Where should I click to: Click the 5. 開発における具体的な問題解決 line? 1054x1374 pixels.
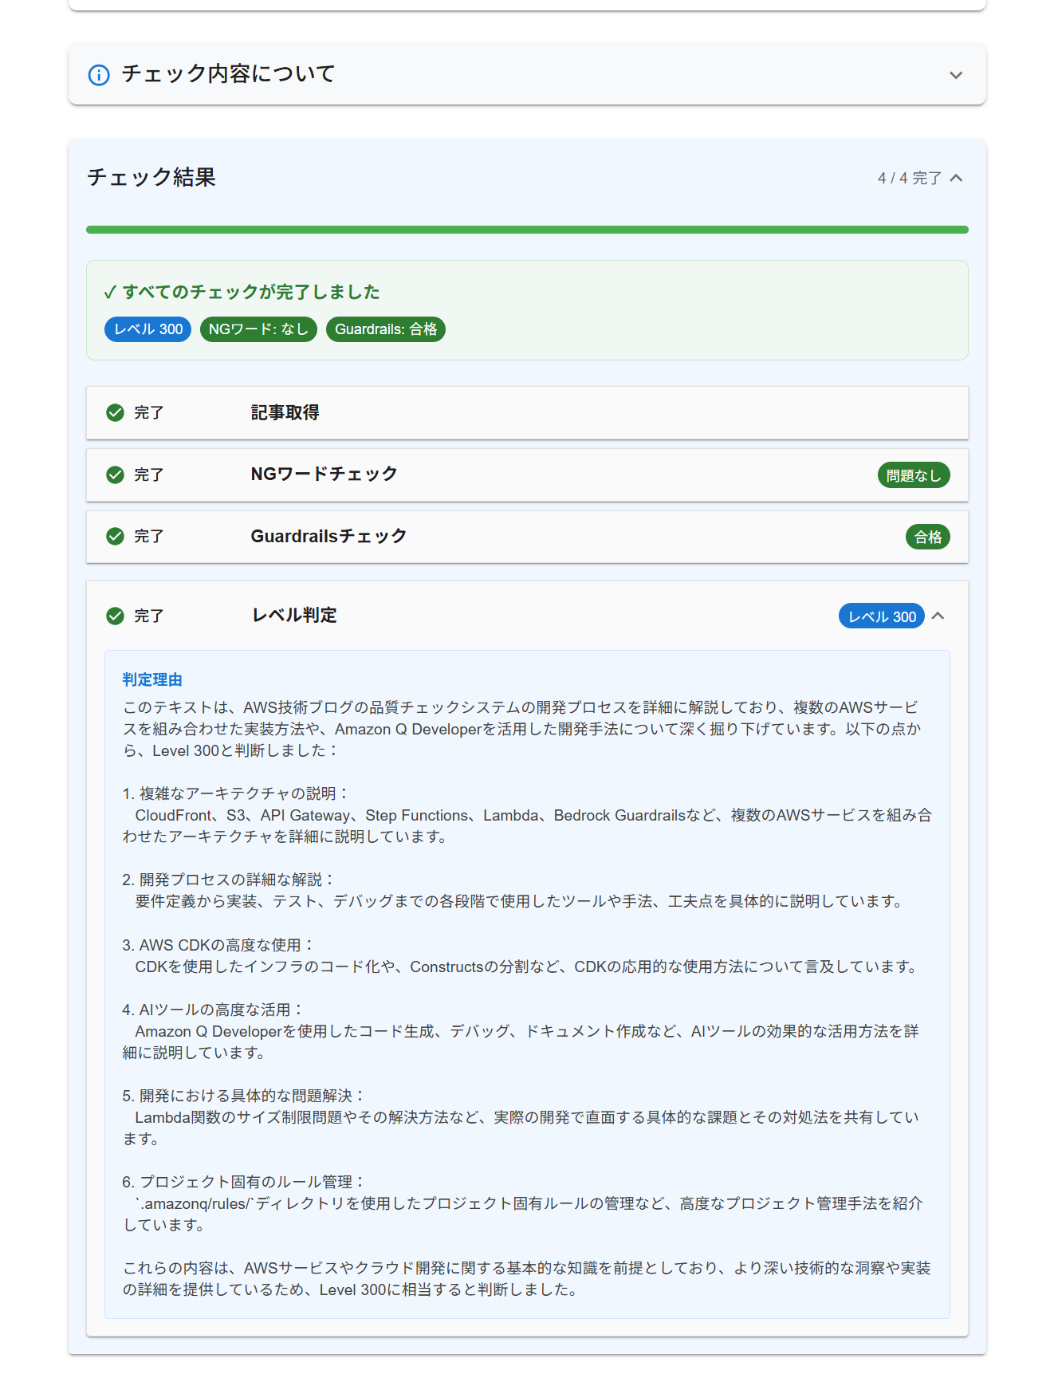coord(244,1096)
